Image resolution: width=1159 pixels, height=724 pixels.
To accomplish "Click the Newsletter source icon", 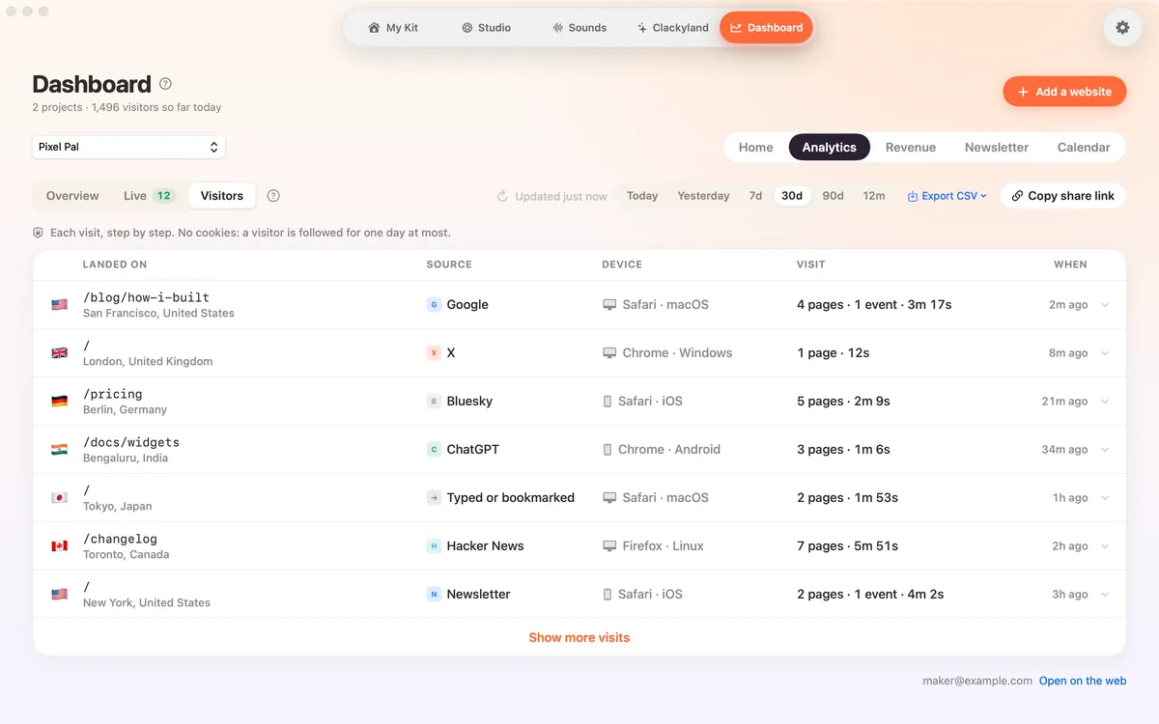I will click(x=434, y=595).
